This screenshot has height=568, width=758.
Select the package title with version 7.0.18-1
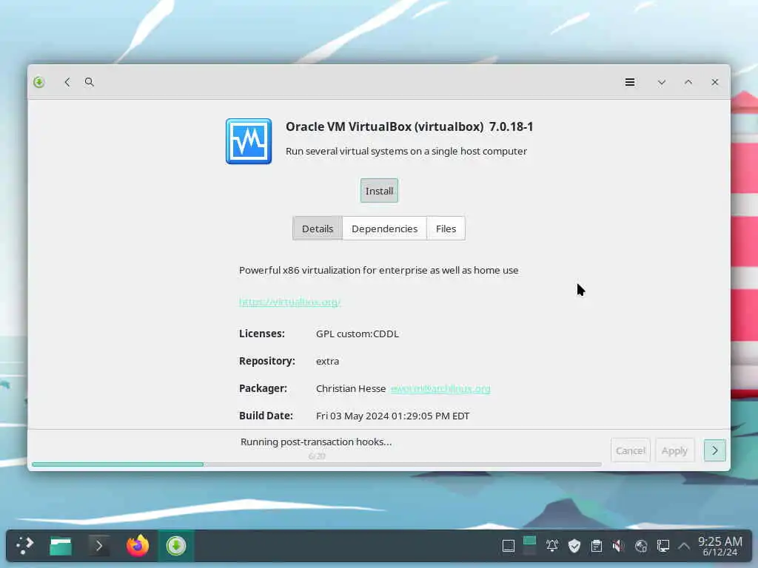pyautogui.click(x=409, y=126)
